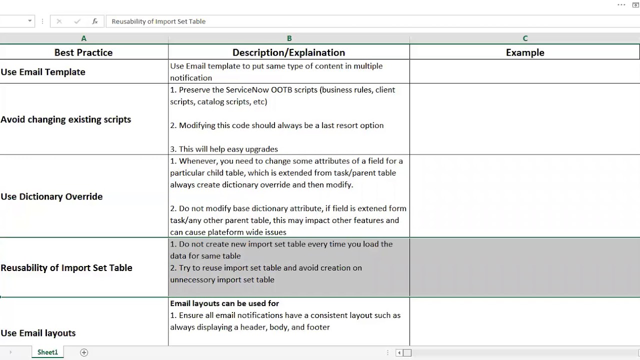This screenshot has height=360, width=640.
Task: Click the Enter checkmark in the formula bar
Action: pos(77,21)
